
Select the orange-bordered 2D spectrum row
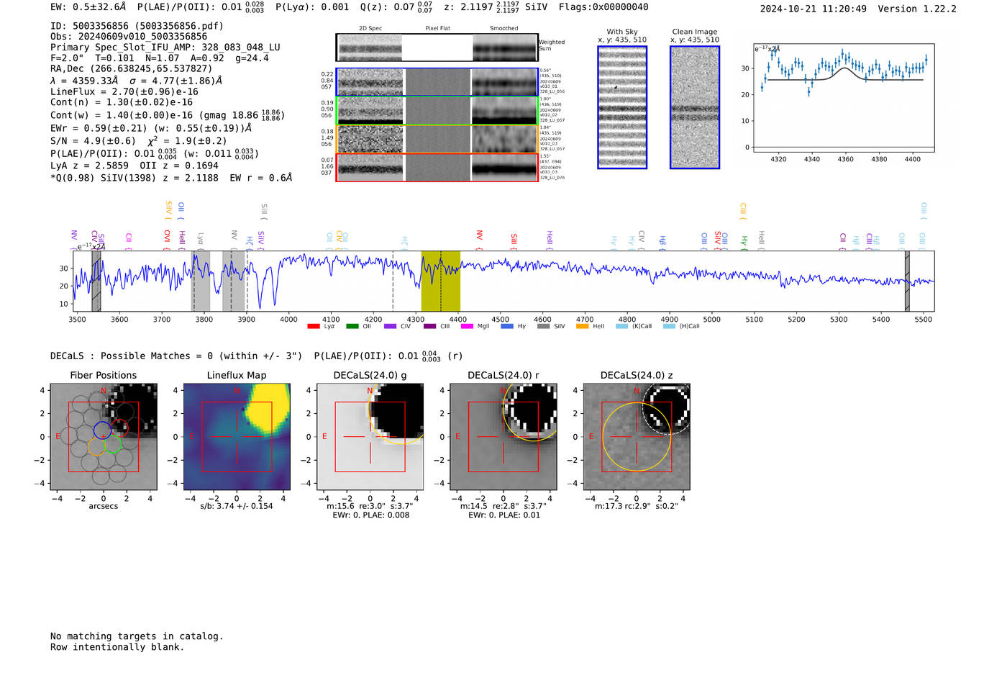(x=437, y=139)
